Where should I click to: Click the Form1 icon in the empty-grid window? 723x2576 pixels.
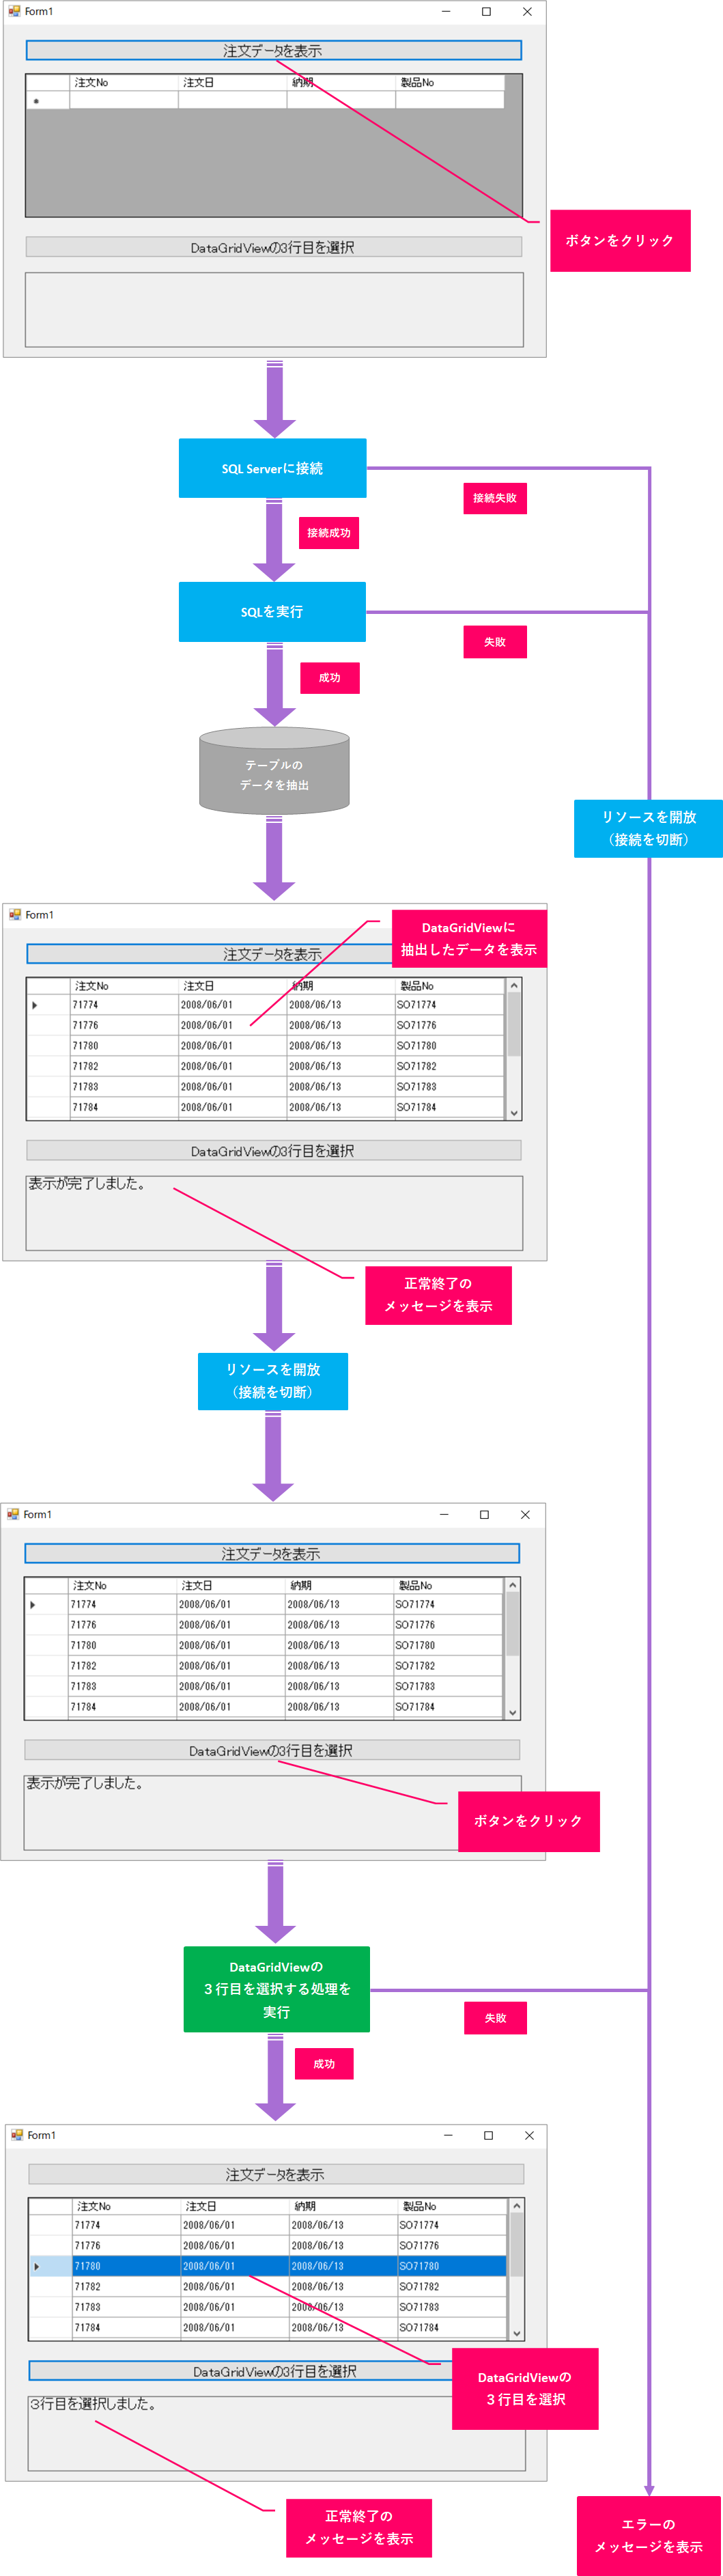pos(14,11)
